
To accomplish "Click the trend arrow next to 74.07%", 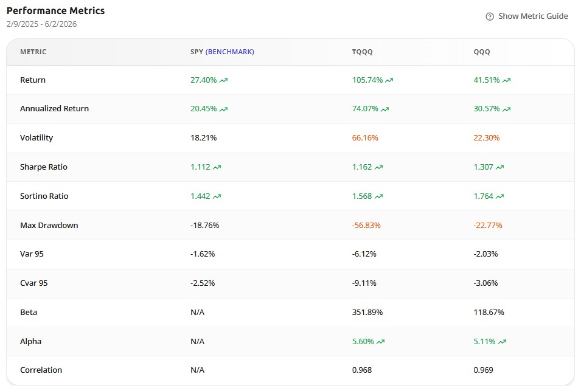I will click(x=385, y=109).
